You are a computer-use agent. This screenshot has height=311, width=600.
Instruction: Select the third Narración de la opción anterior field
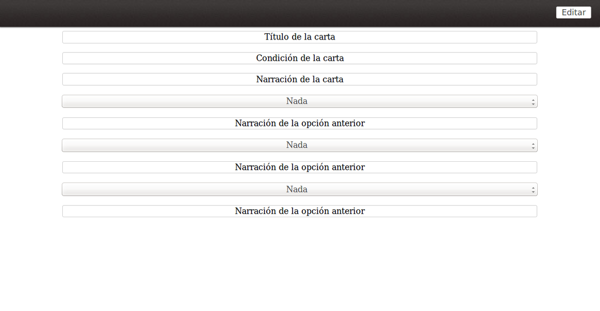click(299, 212)
